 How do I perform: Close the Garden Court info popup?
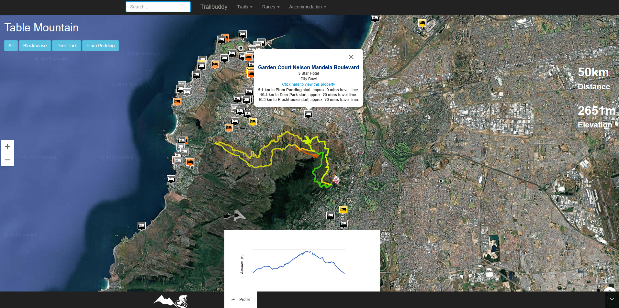pyautogui.click(x=351, y=57)
